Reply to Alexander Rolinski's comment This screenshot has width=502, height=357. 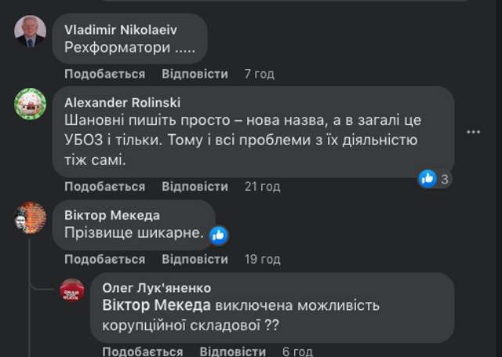click(195, 187)
